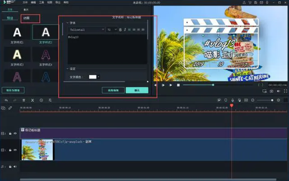Click the undo arrow in timeline toolbar

click(x=6, y=100)
